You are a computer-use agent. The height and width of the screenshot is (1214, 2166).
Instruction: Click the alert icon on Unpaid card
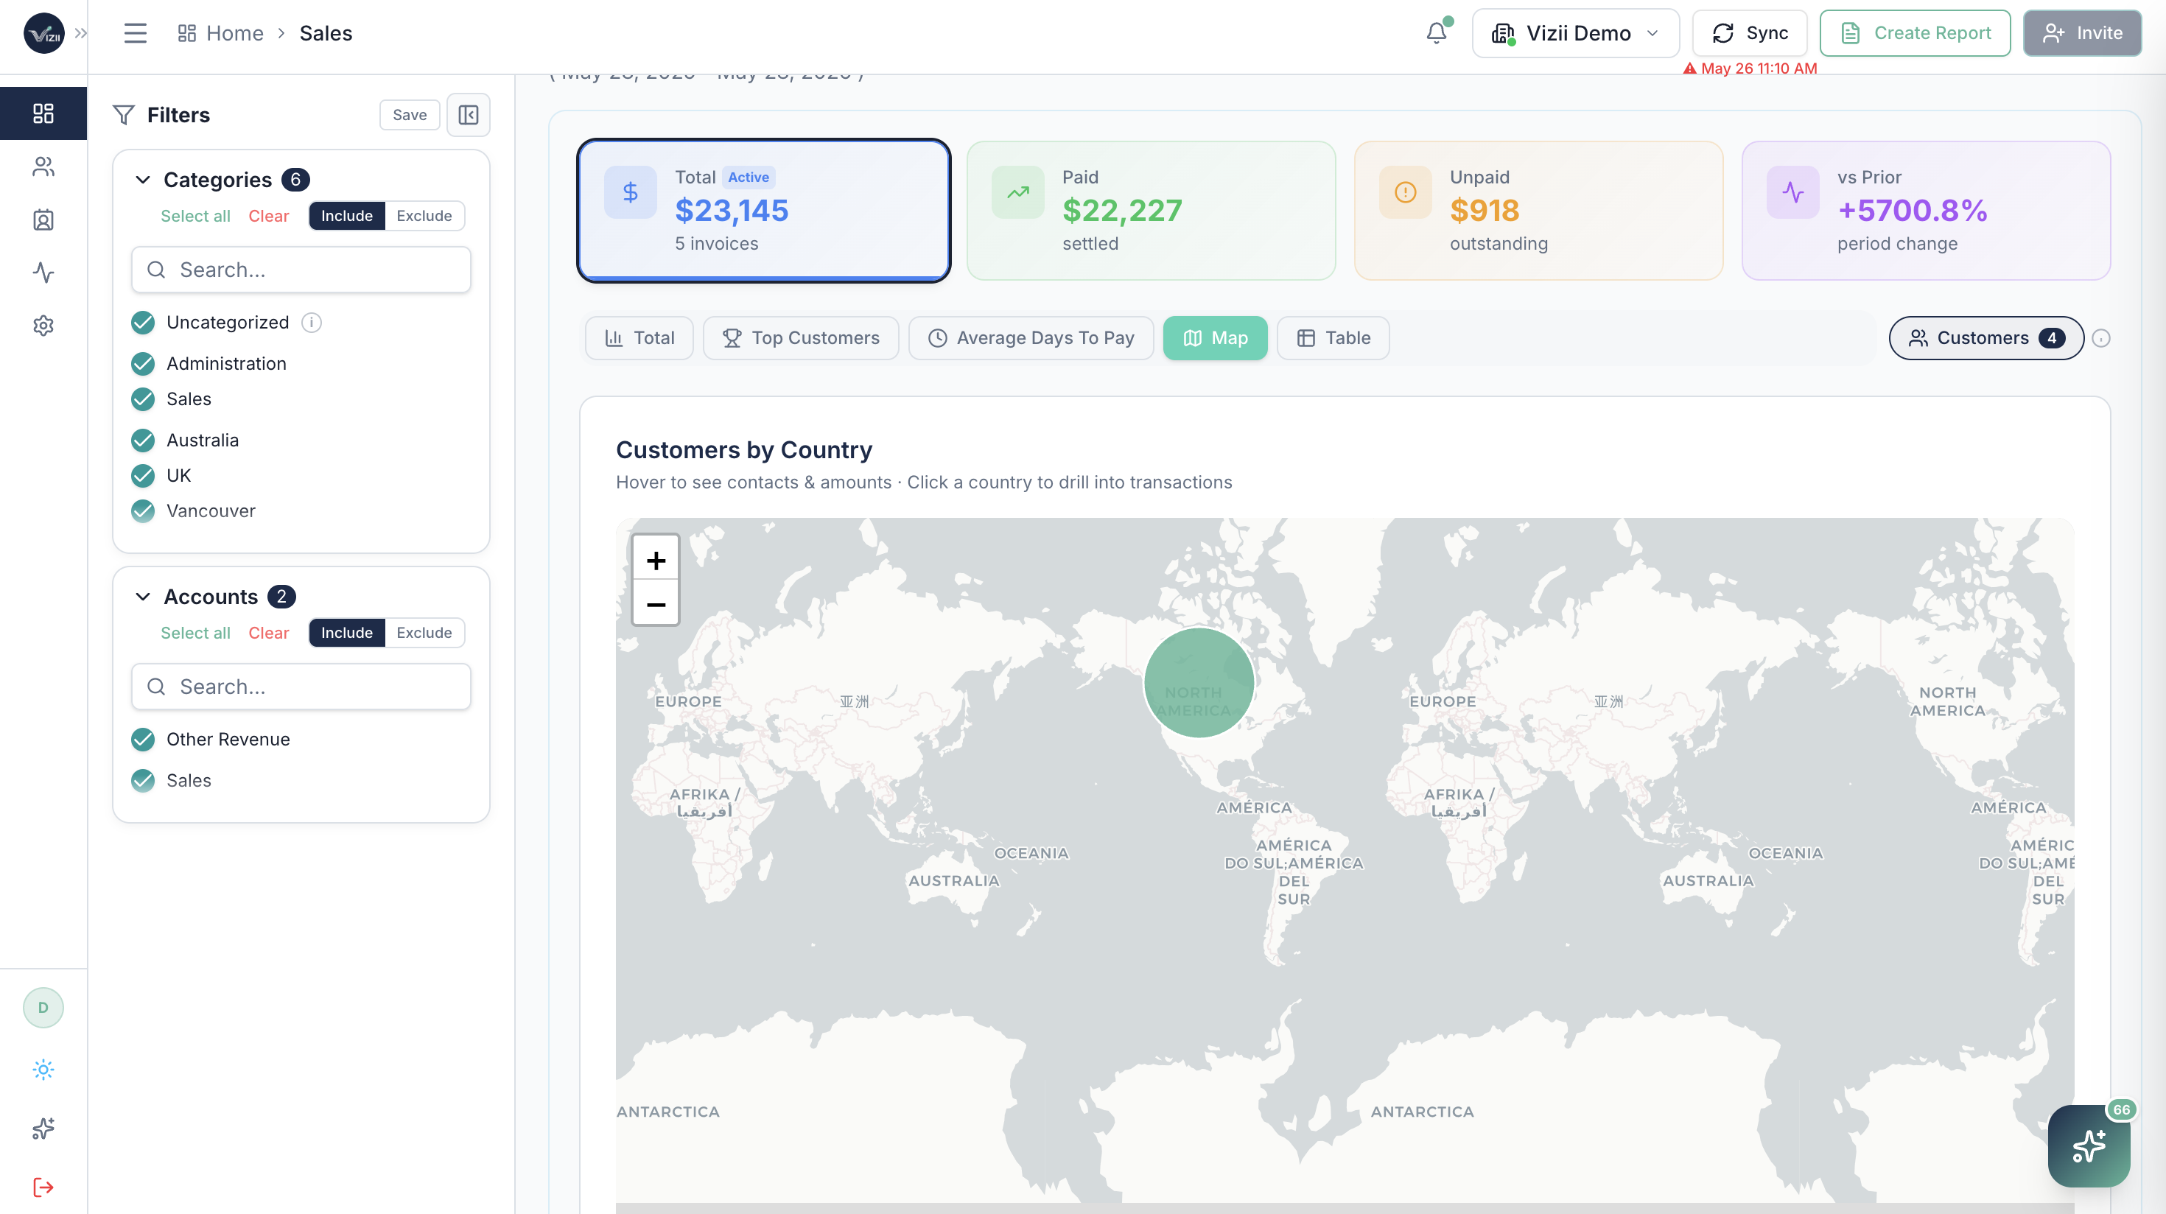1405,192
